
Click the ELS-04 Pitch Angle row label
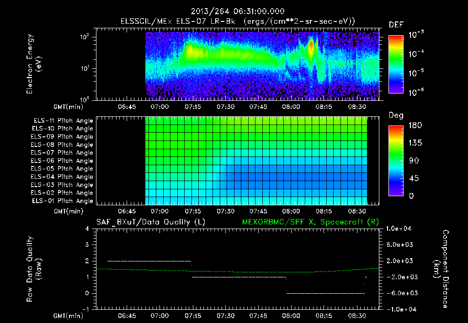coord(62,177)
